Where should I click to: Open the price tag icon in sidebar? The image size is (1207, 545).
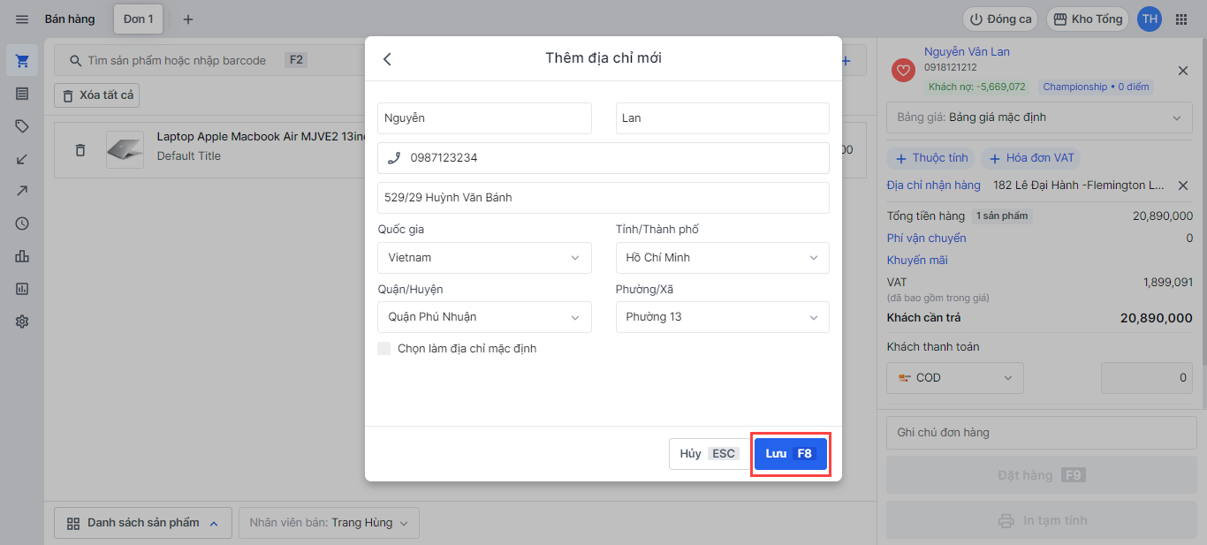click(22, 126)
